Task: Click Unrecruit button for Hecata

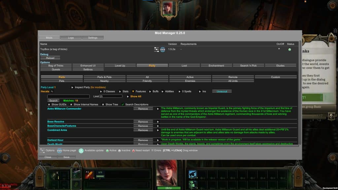Action: [x=222, y=92]
